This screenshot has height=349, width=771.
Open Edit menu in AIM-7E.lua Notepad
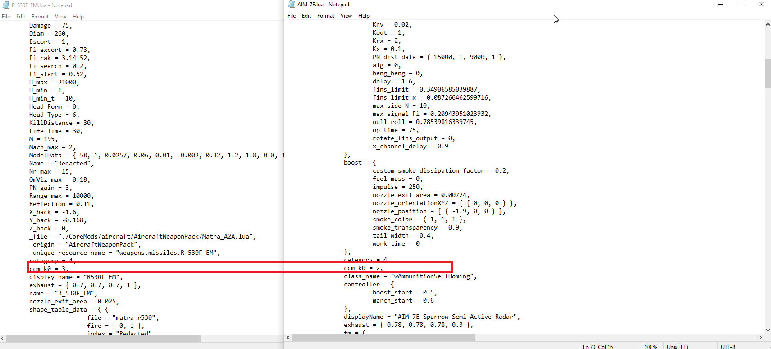click(306, 16)
